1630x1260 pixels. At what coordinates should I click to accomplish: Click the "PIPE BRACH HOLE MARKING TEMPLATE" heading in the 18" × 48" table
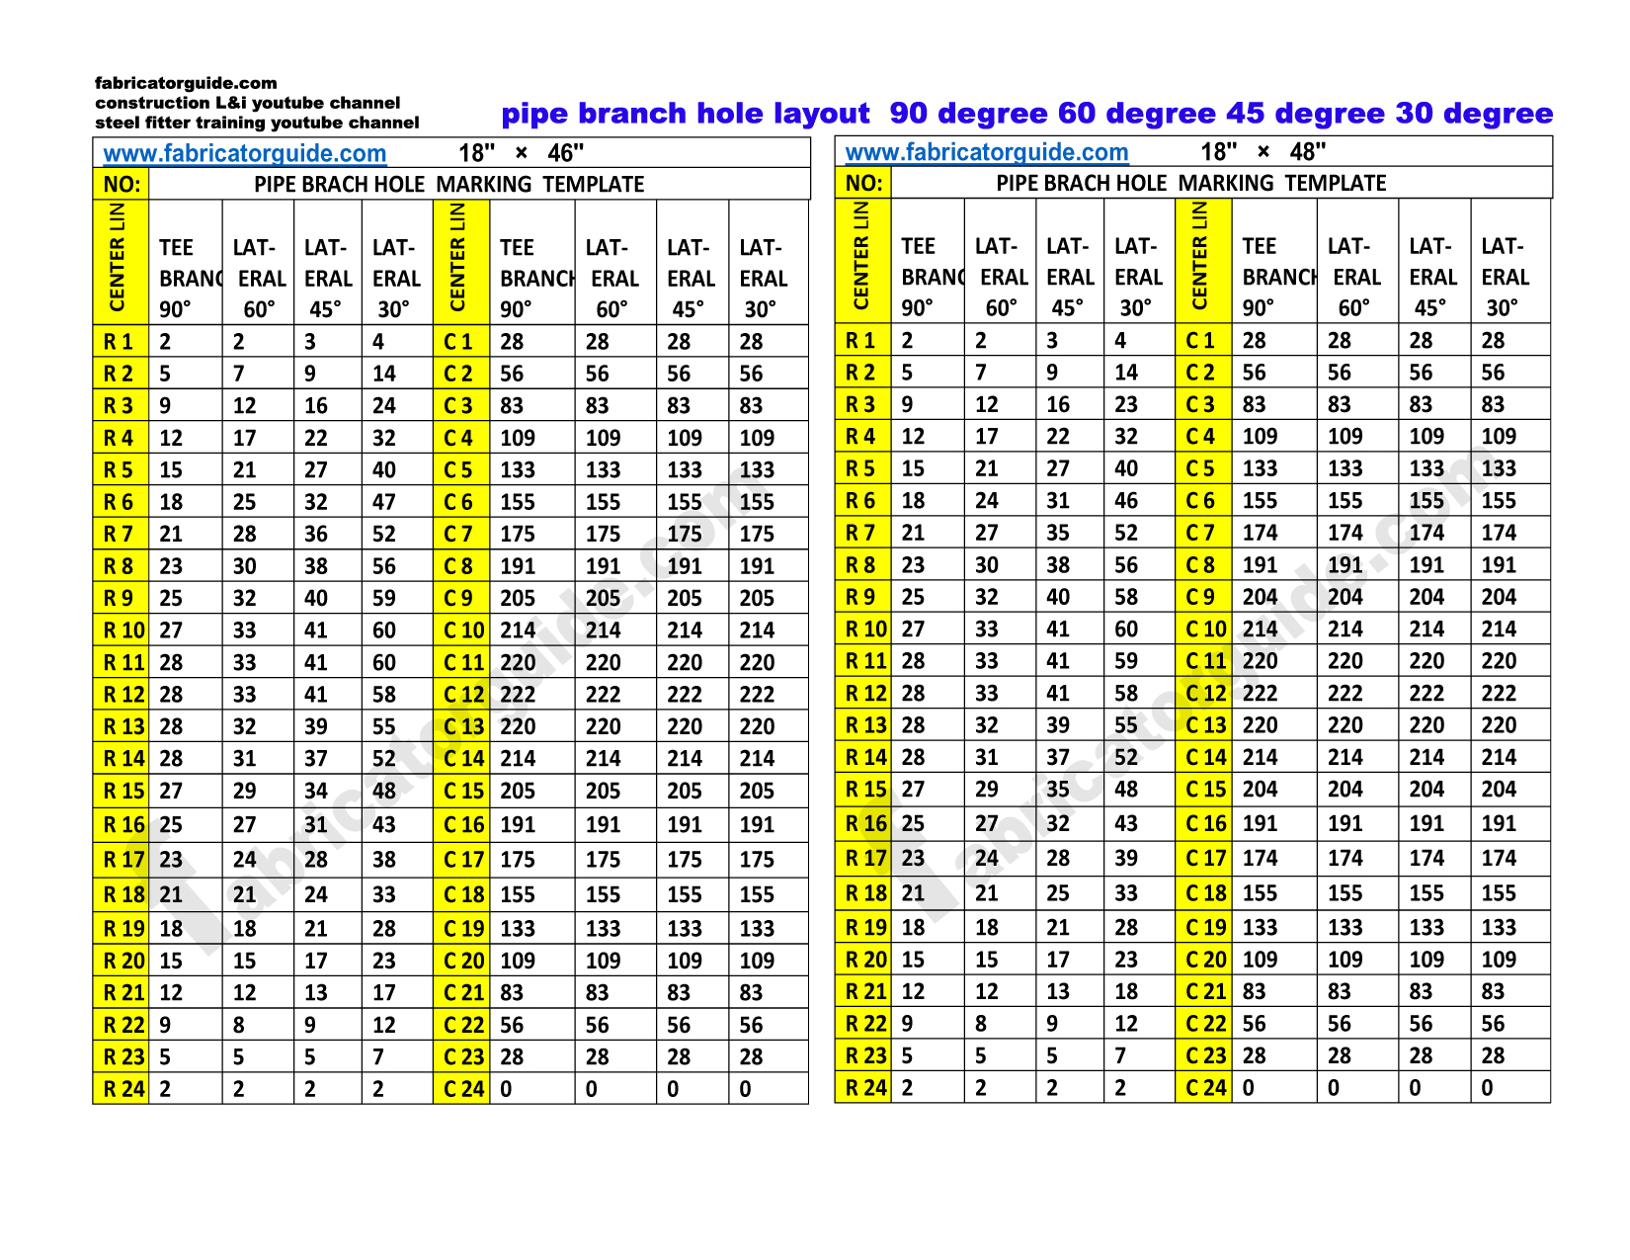coord(1190,183)
